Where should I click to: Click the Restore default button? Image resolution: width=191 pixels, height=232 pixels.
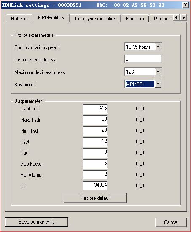(x=95, y=198)
